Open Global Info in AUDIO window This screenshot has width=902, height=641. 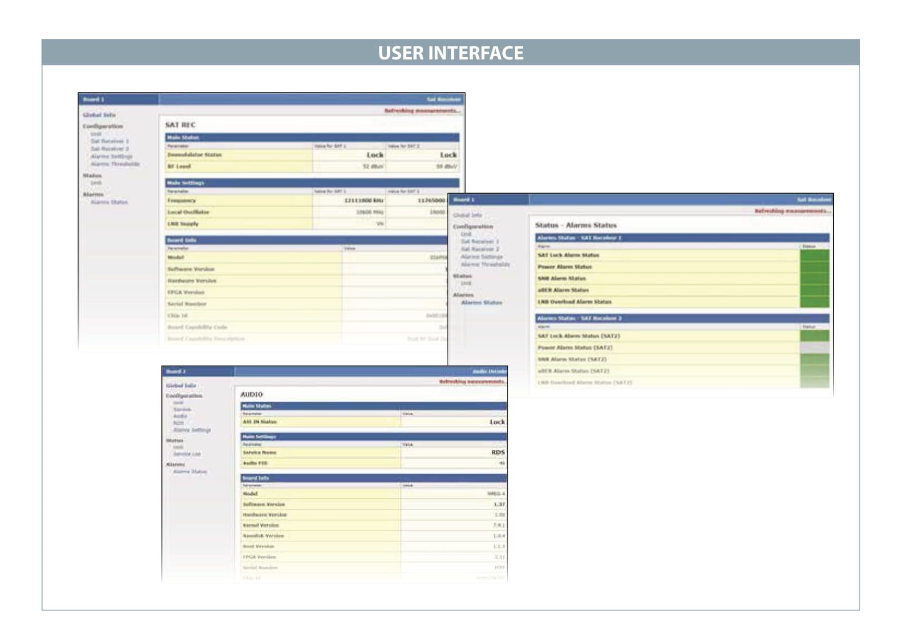pos(181,386)
